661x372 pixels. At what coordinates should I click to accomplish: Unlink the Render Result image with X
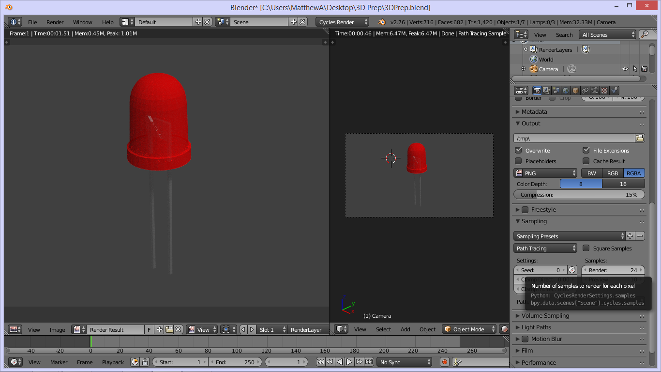(178, 329)
